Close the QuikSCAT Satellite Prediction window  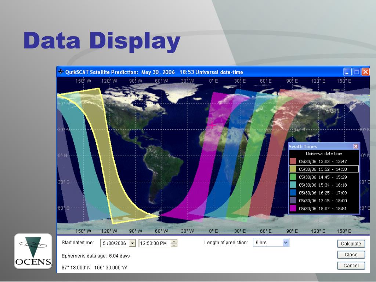click(365, 72)
